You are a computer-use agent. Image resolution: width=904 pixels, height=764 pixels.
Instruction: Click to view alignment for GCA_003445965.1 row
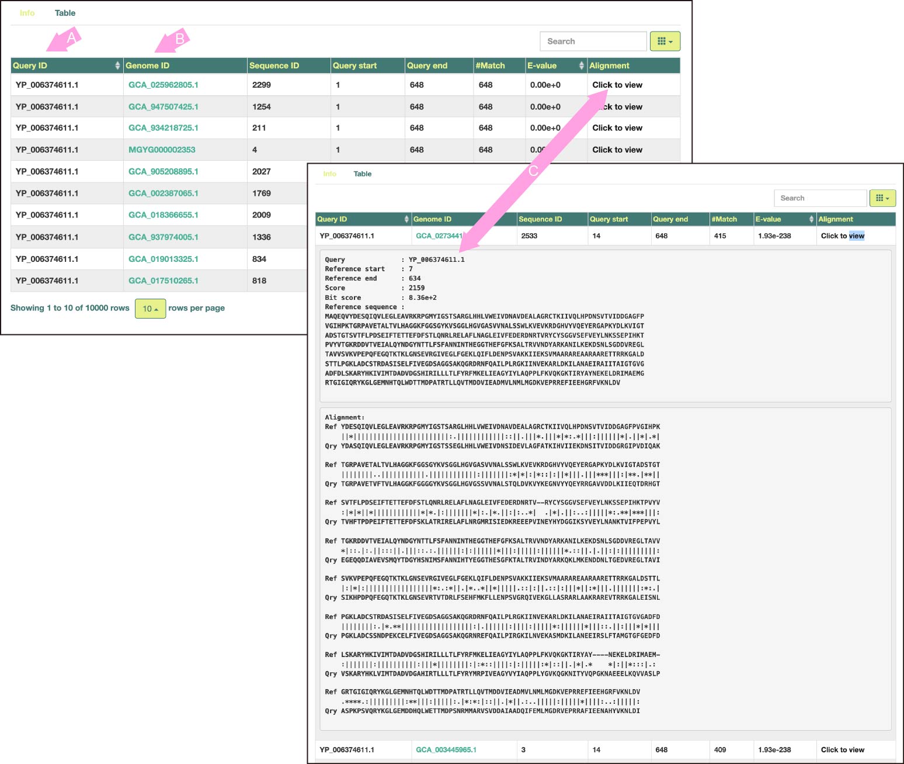click(x=843, y=750)
